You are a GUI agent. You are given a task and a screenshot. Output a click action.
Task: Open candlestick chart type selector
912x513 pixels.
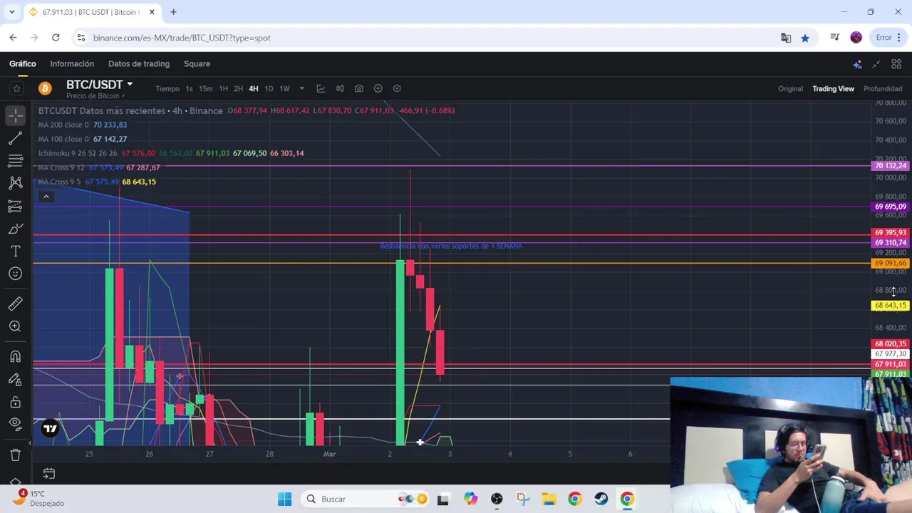pyautogui.click(x=340, y=88)
